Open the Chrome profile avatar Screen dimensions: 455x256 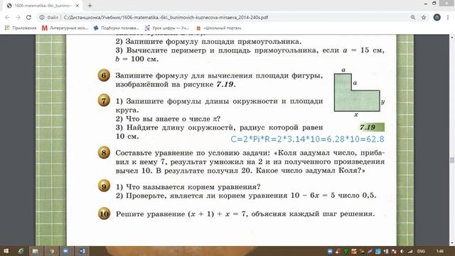click(x=437, y=17)
